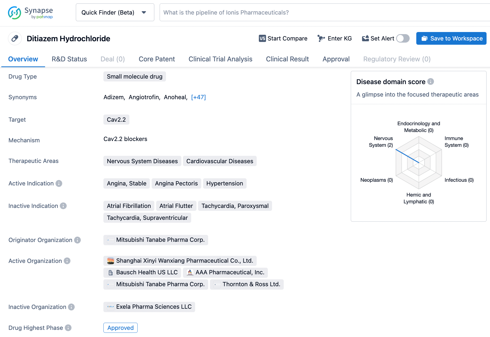The width and height of the screenshot is (490, 337).
Task: Click the Originator Organization info icon
Action: click(x=77, y=240)
